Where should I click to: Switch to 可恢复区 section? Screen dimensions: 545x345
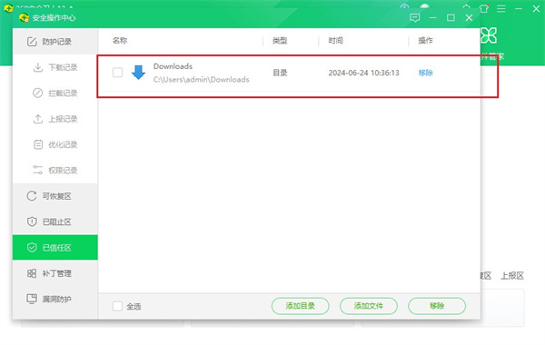pyautogui.click(x=54, y=196)
